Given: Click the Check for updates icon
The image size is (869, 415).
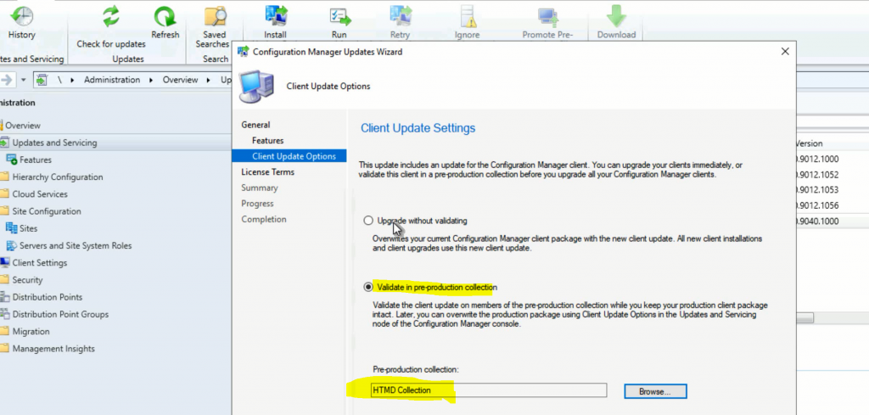Looking at the screenshot, I should [x=111, y=16].
